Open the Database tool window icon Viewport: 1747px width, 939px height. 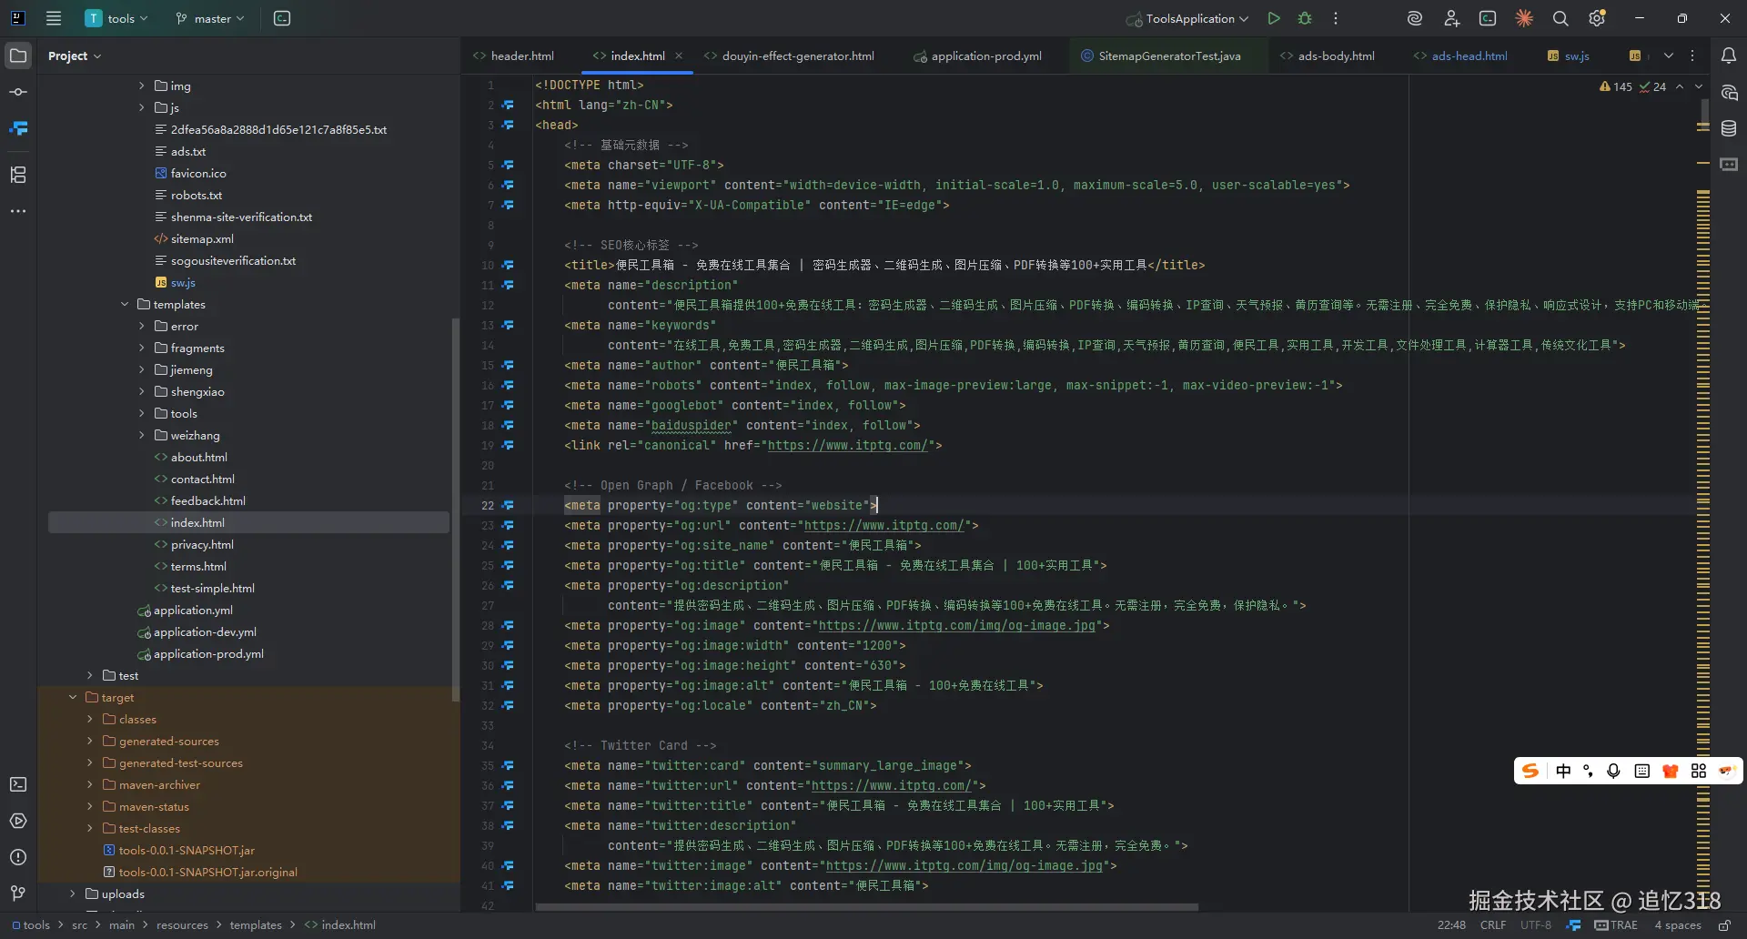coord(1728,128)
